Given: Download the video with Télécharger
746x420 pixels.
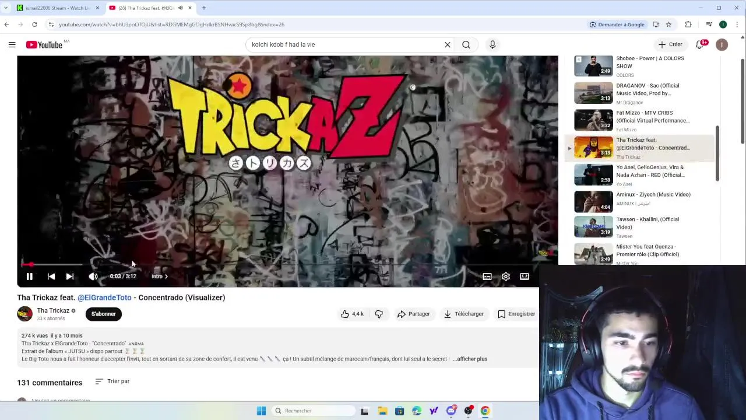Looking at the screenshot, I should coord(464,314).
